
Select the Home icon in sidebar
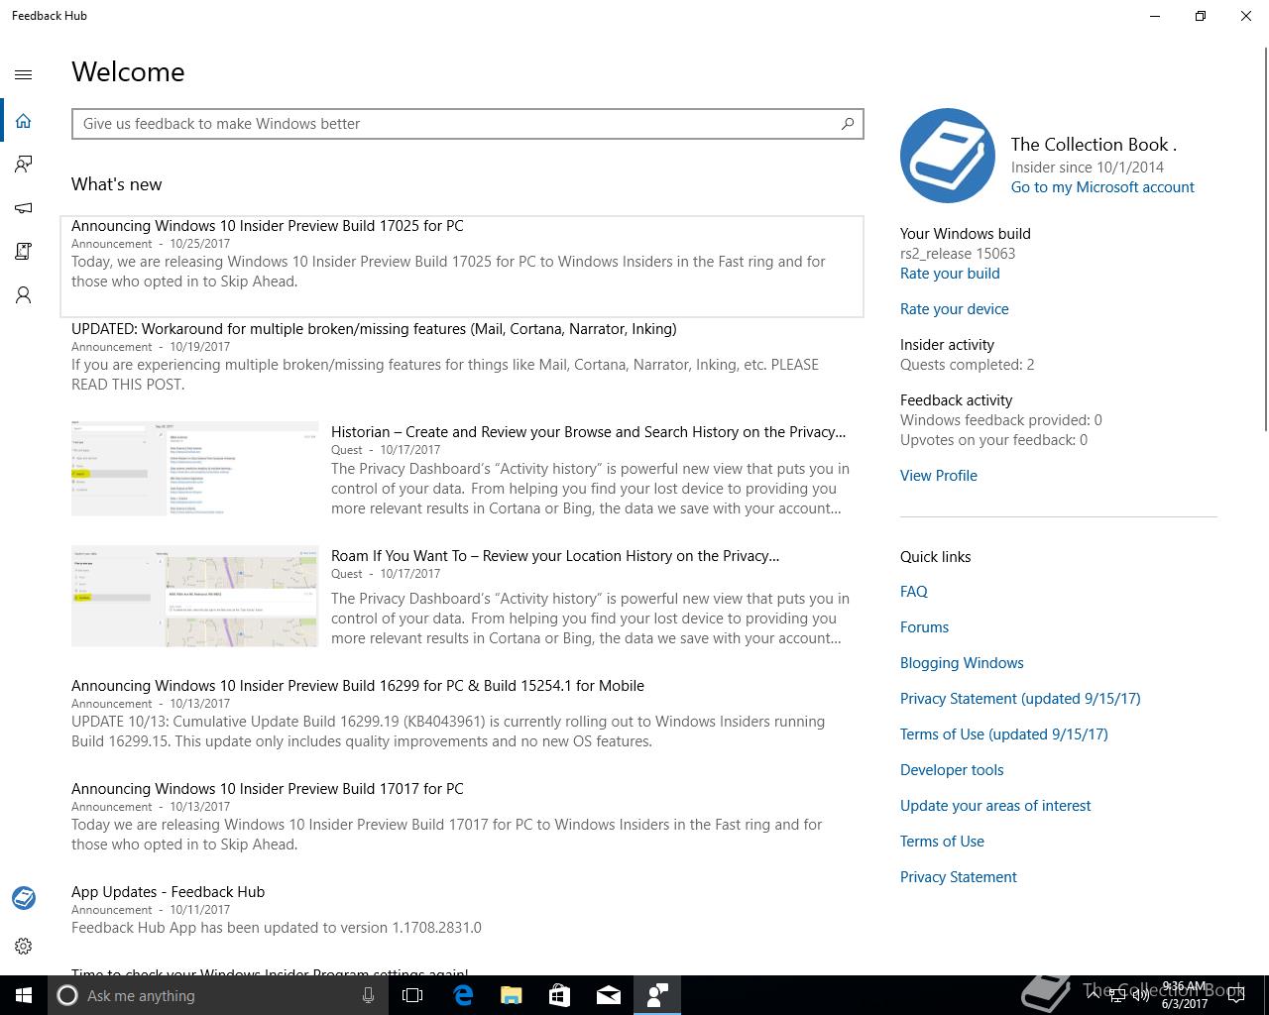24,121
